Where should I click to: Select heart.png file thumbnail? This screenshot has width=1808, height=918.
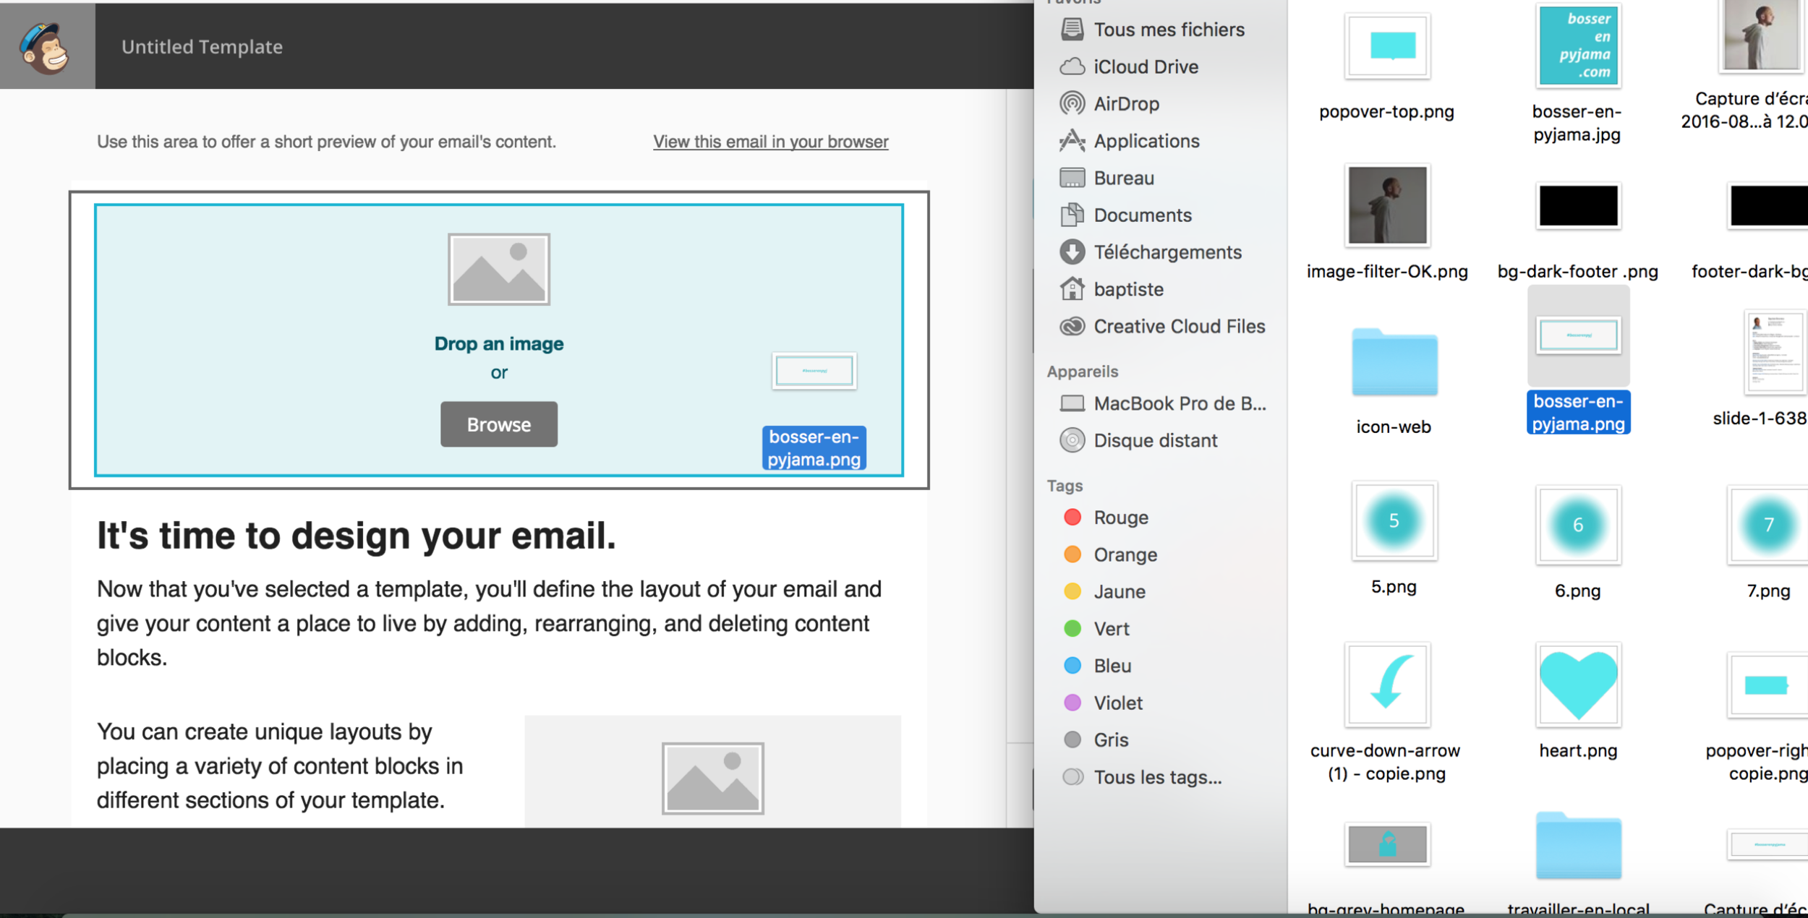click(1577, 685)
